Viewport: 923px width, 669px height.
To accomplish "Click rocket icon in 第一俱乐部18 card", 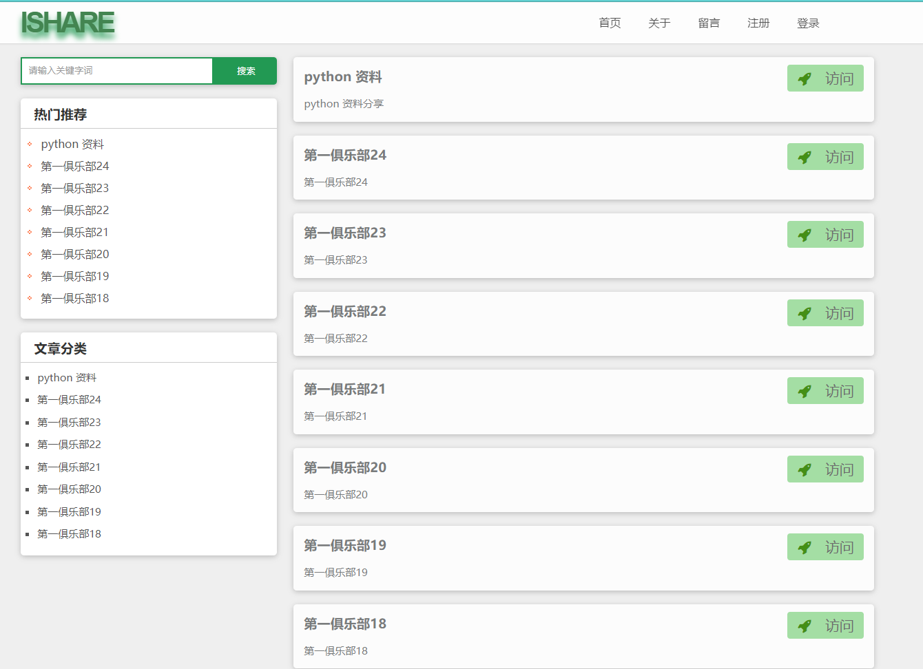I will tap(805, 626).
